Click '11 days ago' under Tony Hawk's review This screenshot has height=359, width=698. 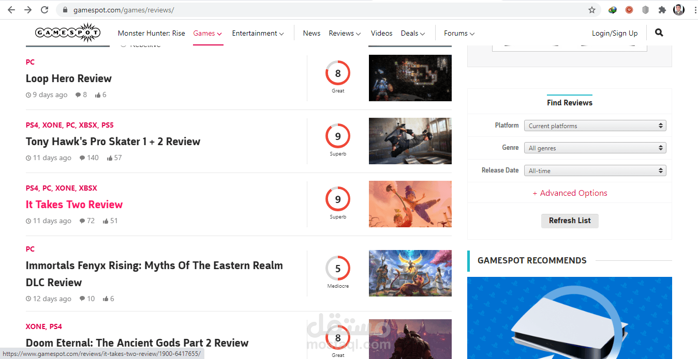(52, 158)
